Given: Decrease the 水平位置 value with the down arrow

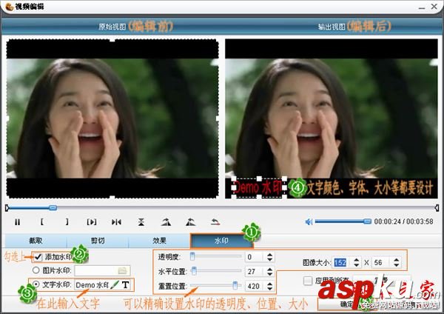Looking at the screenshot, I should point(269,274).
